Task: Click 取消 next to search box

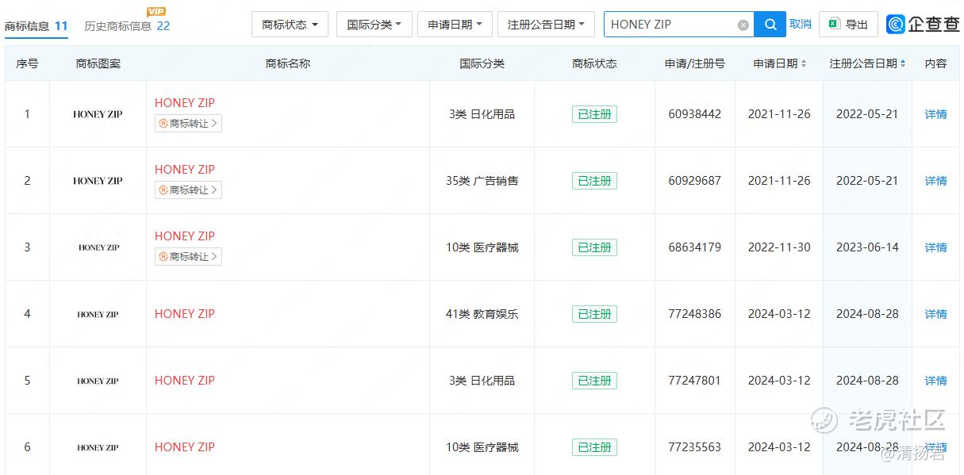Action: pos(801,25)
